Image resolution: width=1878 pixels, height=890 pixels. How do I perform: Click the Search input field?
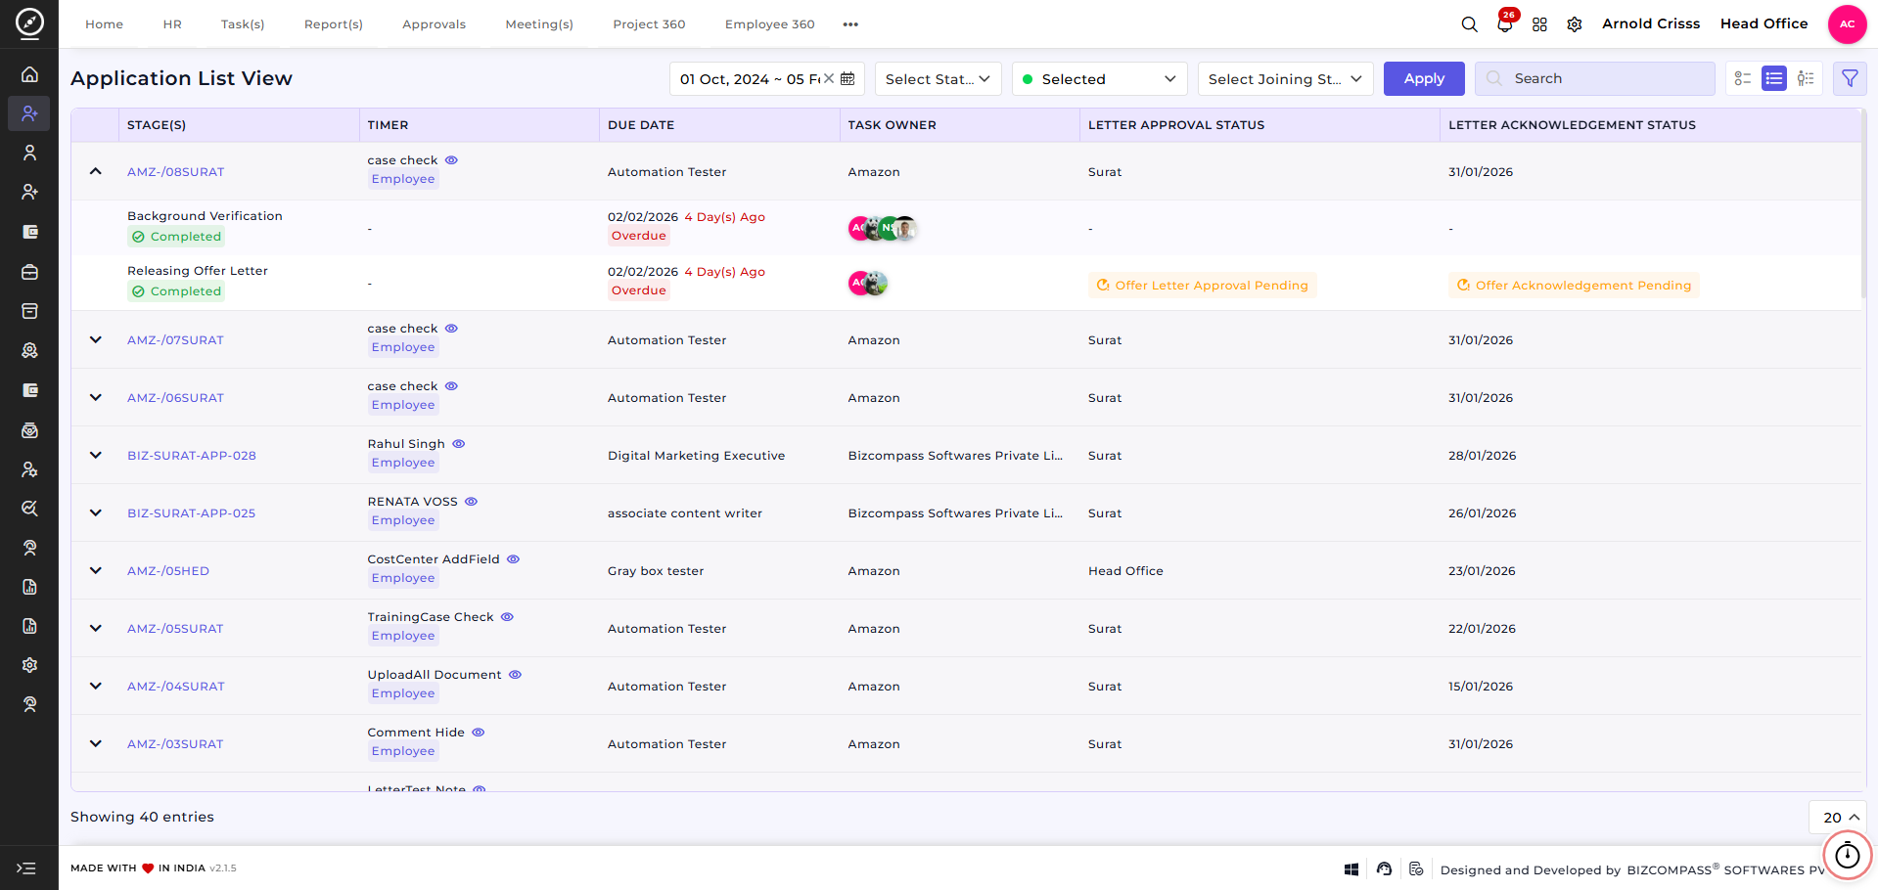click(1594, 78)
